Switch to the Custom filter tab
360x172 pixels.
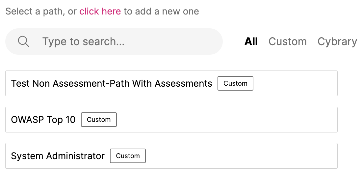click(x=288, y=42)
